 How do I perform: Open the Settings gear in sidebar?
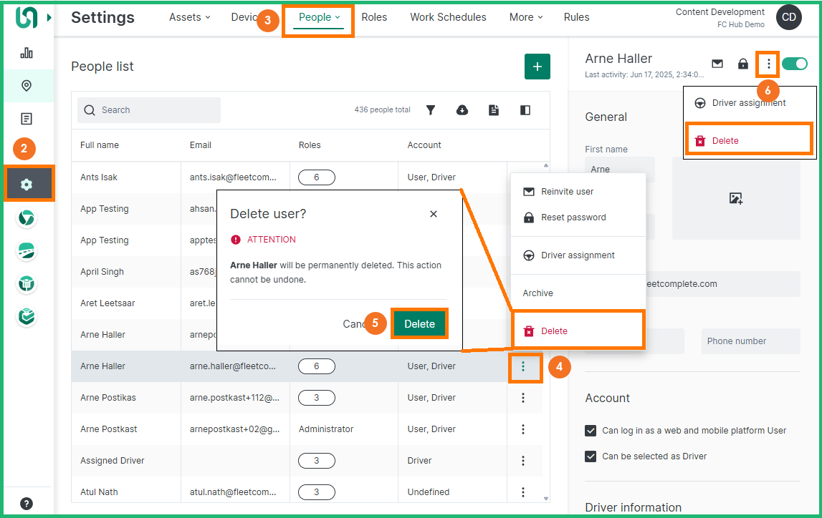tap(27, 185)
